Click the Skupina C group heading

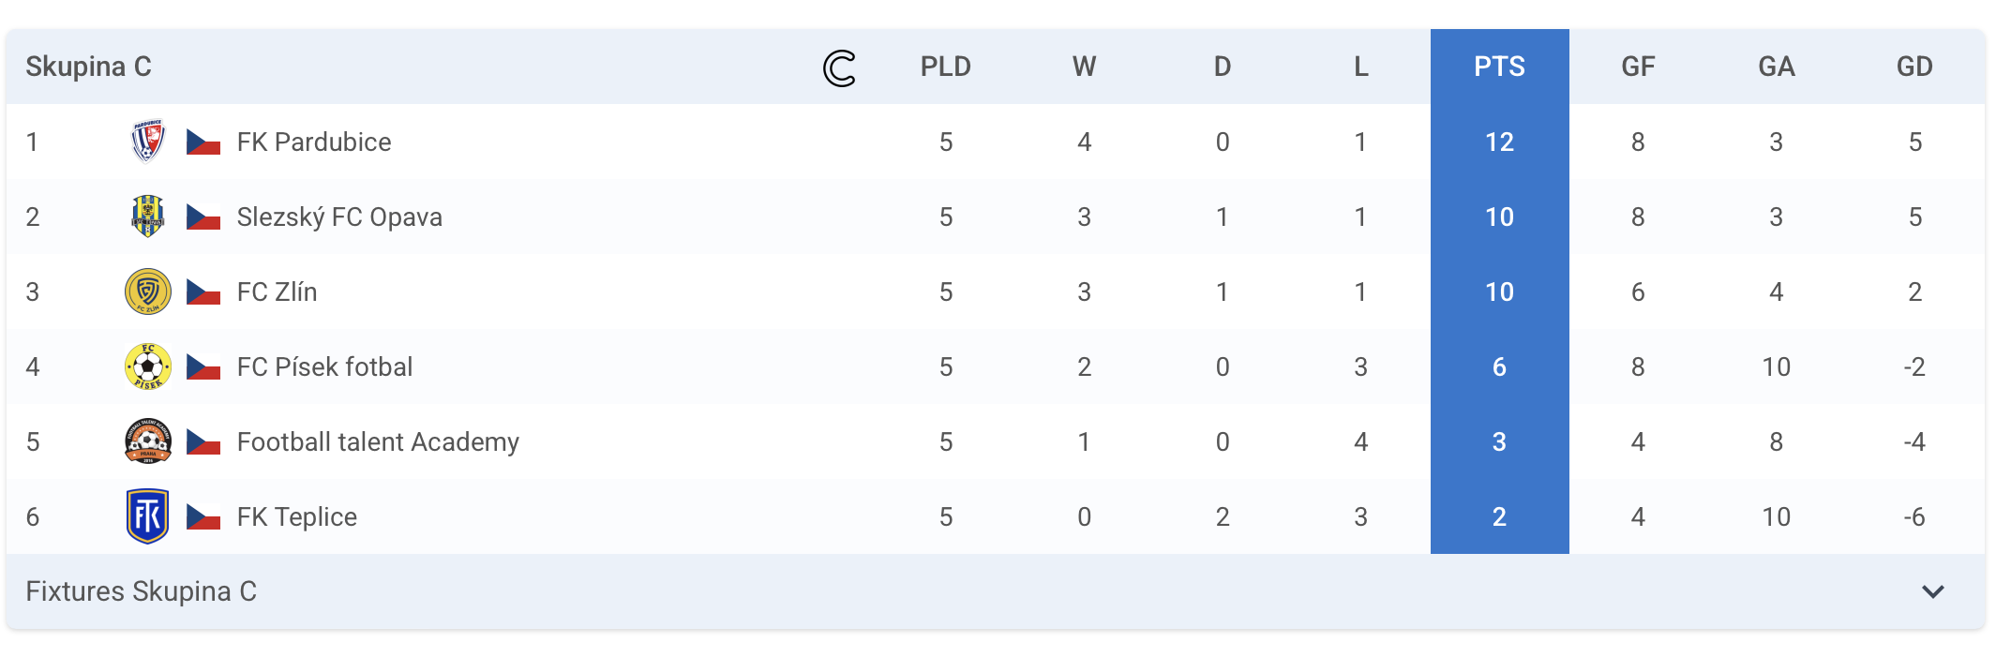(88, 67)
